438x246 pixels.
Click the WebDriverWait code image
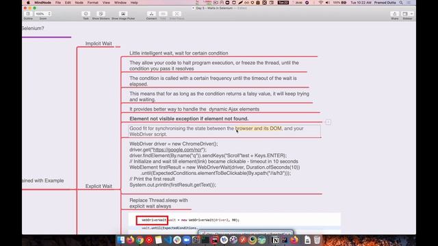(x=235, y=223)
